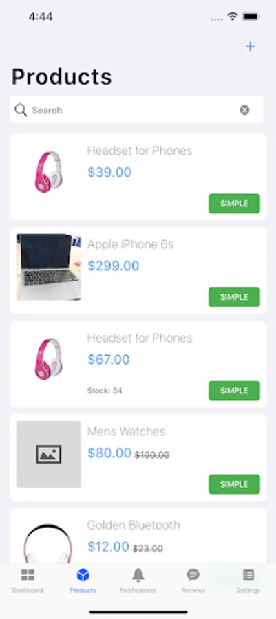Tap the $299.00 price of iPhone 6s
This screenshot has width=276, height=619.
point(114,266)
